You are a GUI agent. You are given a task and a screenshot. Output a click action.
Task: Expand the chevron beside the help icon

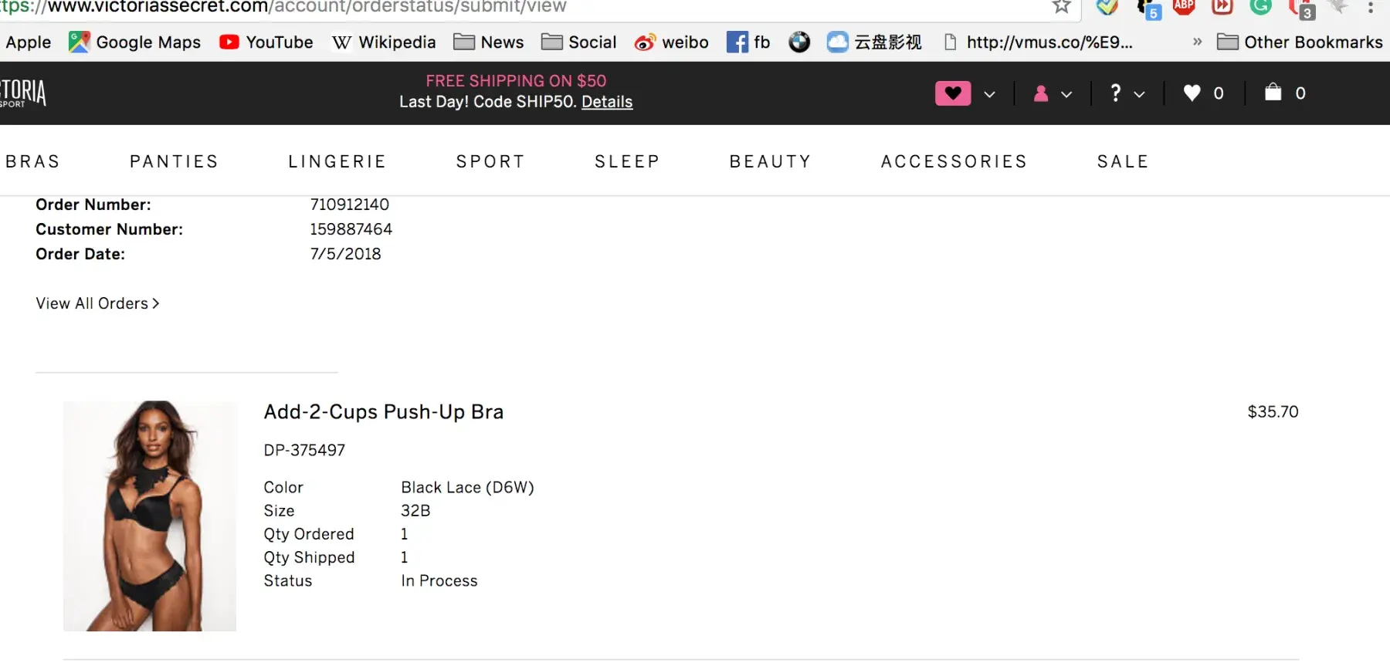pos(1139,94)
